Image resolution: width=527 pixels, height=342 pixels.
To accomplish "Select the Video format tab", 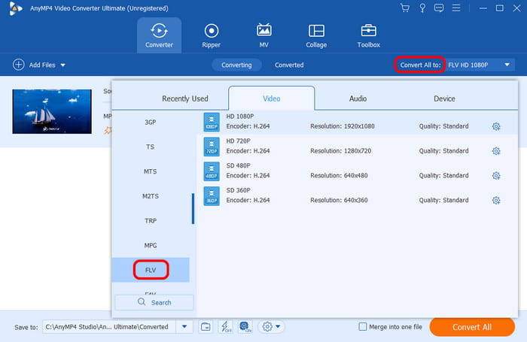I will [272, 98].
